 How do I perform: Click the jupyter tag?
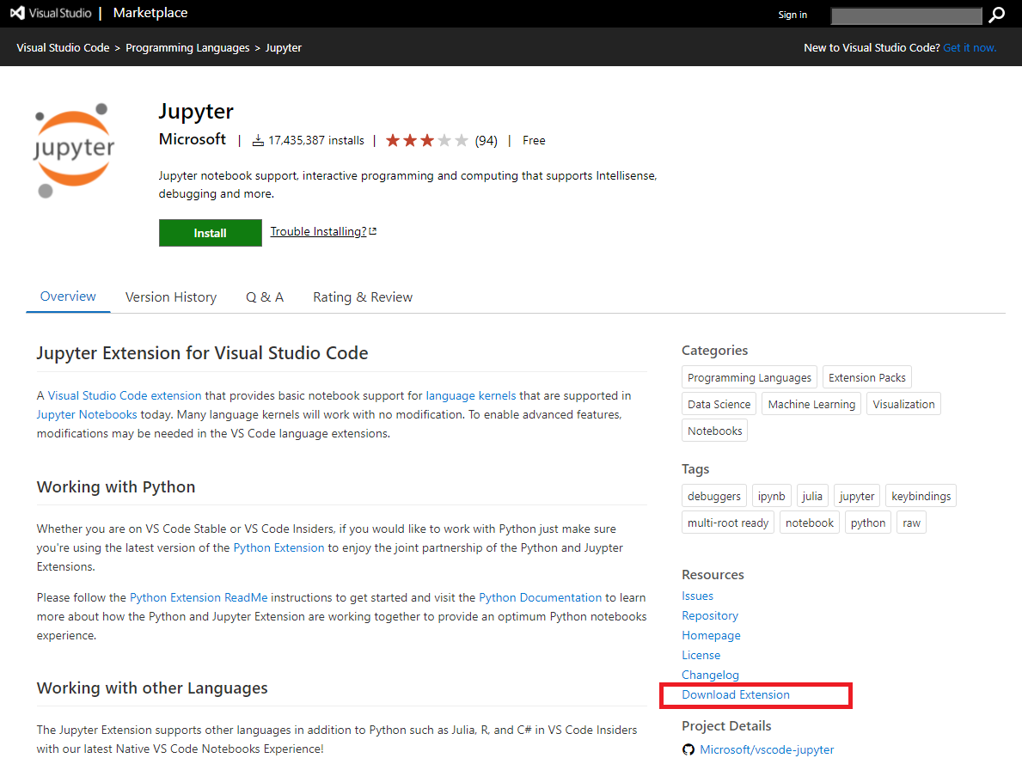click(x=856, y=496)
